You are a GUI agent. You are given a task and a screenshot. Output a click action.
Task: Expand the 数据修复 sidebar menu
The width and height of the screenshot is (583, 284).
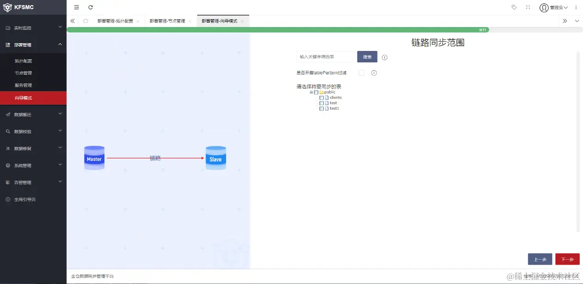(60, 148)
